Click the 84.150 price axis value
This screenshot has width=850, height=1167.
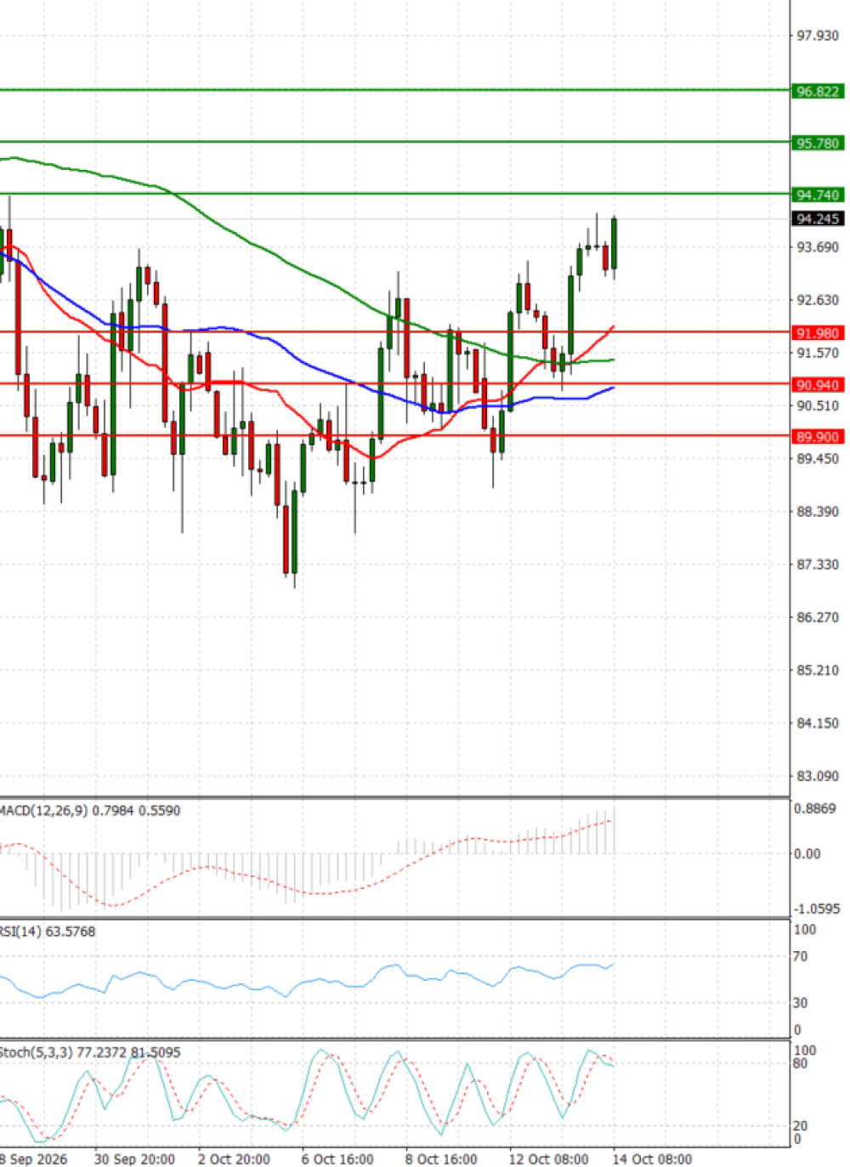pos(817,723)
